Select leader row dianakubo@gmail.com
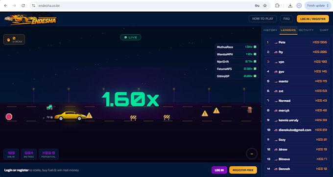This screenshot has height=177, width=333. click(x=297, y=130)
